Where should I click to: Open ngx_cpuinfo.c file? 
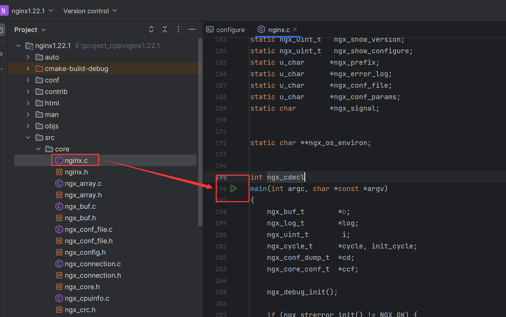pos(87,298)
